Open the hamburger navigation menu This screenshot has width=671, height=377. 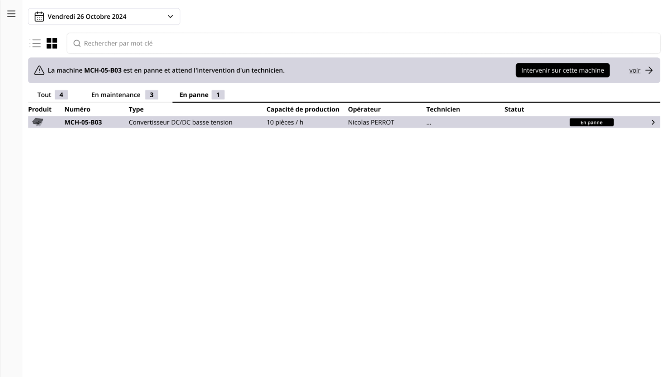pos(11,14)
